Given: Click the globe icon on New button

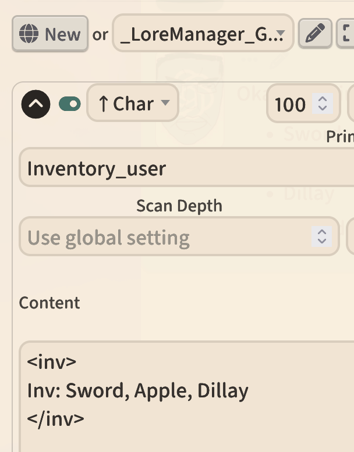Looking at the screenshot, I should point(29,34).
